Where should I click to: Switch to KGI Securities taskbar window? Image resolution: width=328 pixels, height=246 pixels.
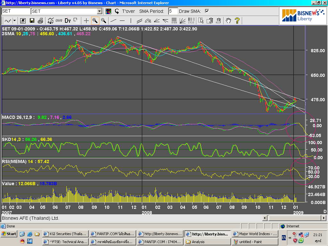(65, 234)
